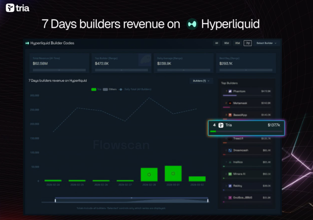The width and height of the screenshot is (313, 220).
Task: Switch to the 30d time range
Action: 237,43
